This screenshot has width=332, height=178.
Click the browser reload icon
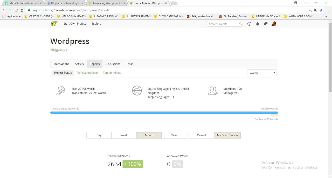point(16,10)
